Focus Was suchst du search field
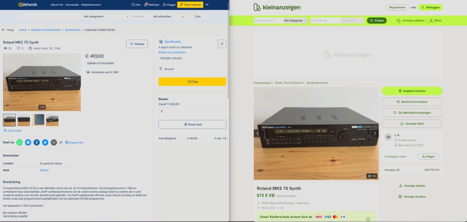 (x=268, y=21)
